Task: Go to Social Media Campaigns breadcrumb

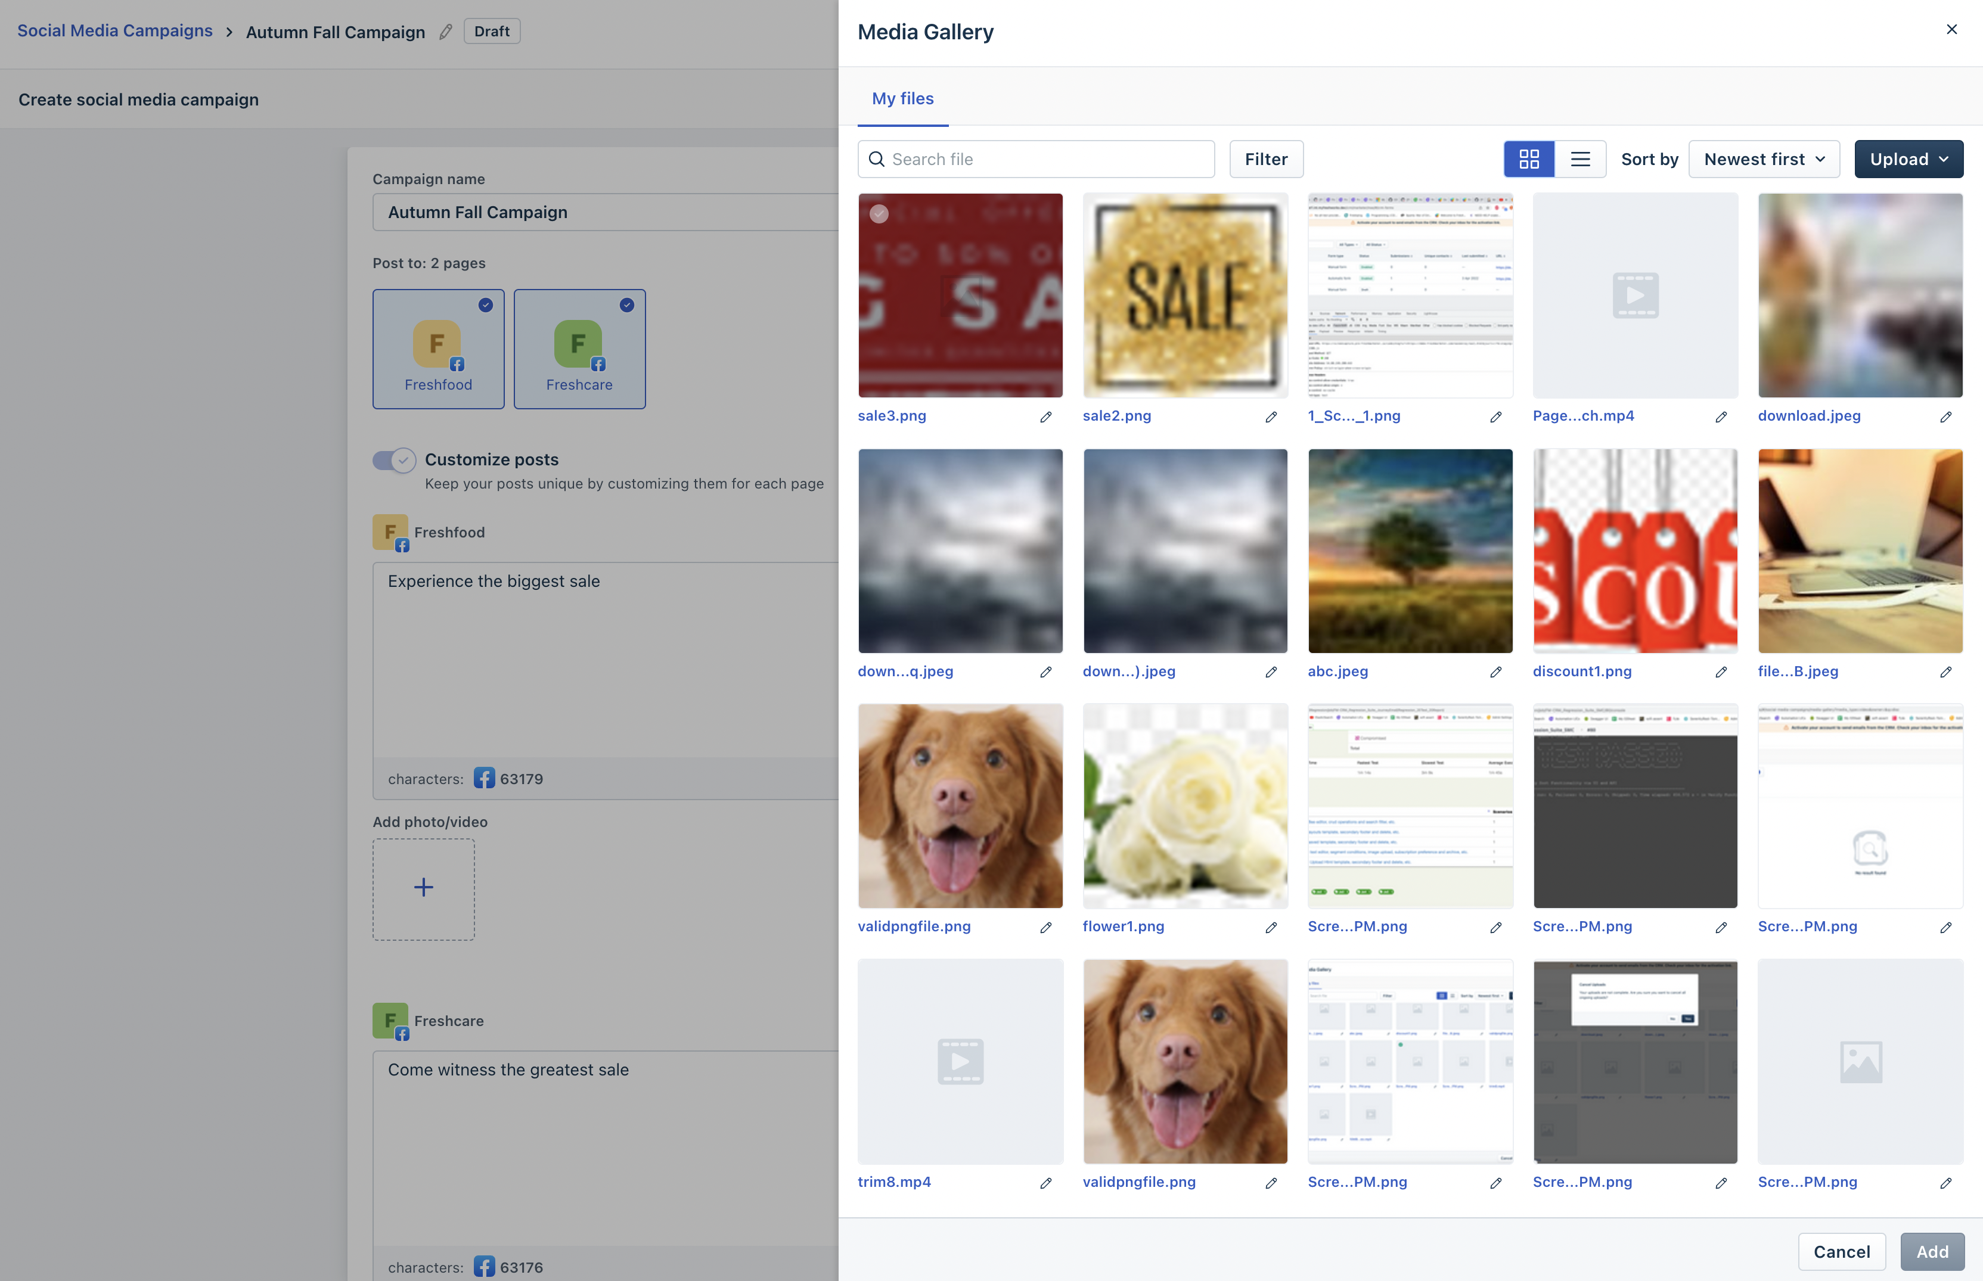Action: coord(115,31)
